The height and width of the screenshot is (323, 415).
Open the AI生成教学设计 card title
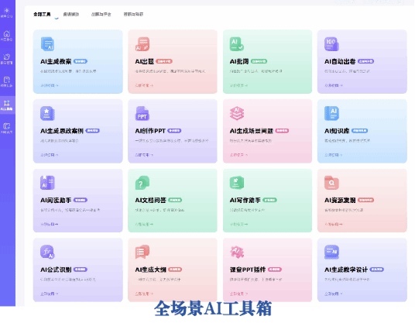pyautogui.click(x=346, y=270)
